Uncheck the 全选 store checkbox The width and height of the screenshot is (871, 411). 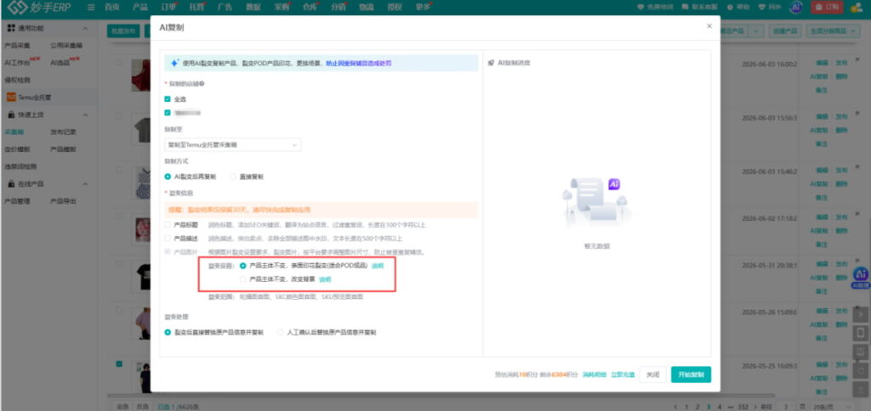(168, 99)
